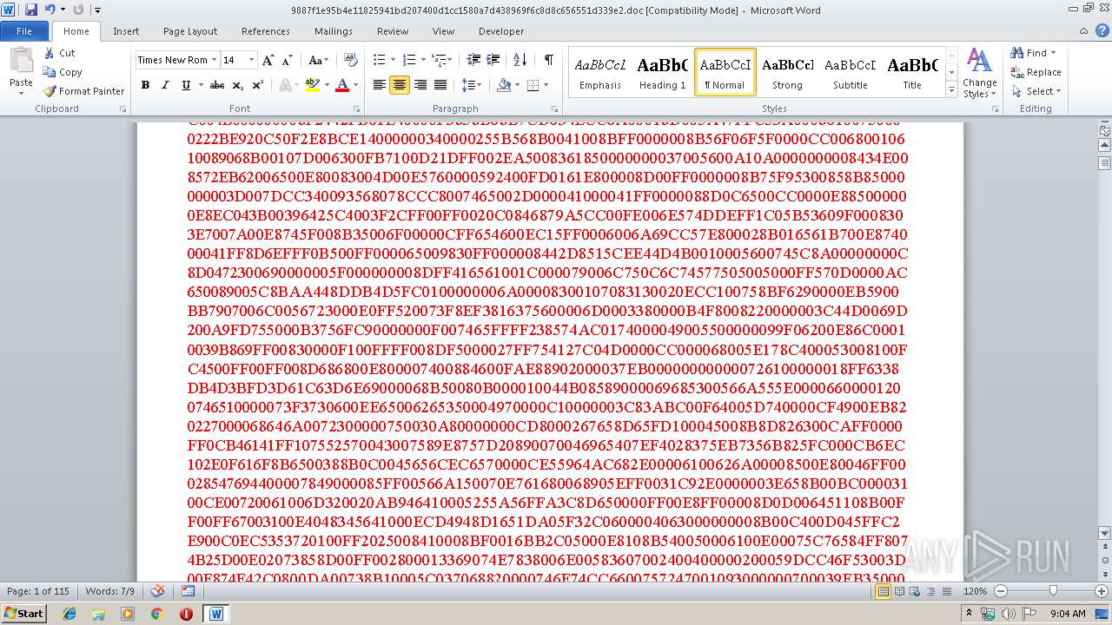Click the Copy button

click(x=63, y=72)
